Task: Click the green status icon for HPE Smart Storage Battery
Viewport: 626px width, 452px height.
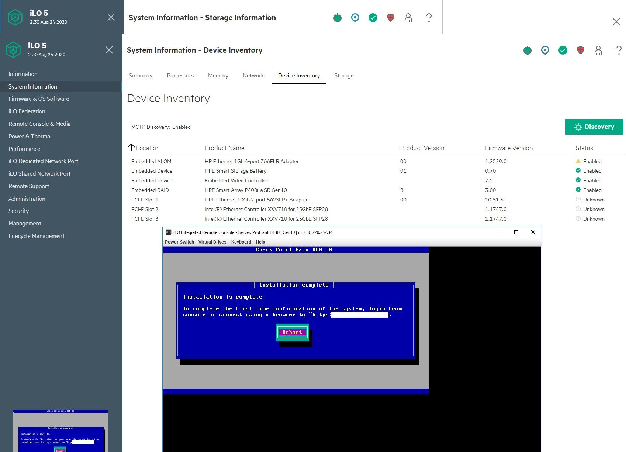Action: tap(578, 170)
